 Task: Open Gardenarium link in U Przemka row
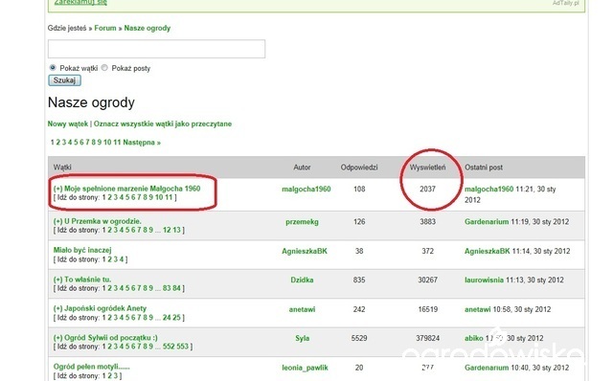coord(487,222)
